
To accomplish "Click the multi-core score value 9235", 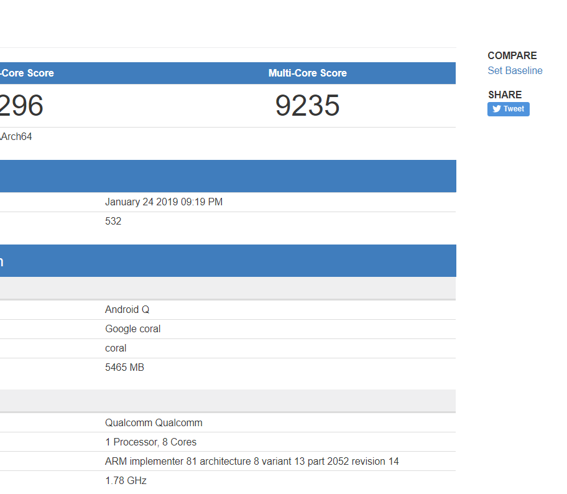I will (x=307, y=106).
